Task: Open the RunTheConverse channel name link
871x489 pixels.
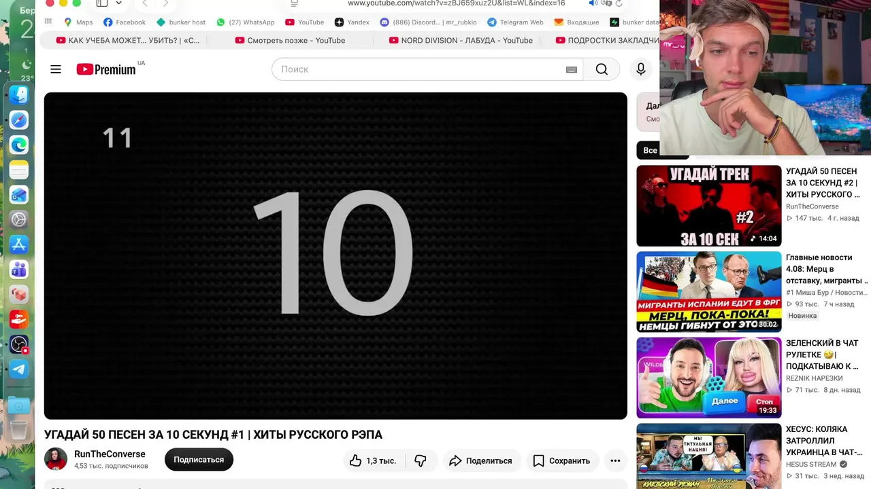Action: (x=110, y=454)
